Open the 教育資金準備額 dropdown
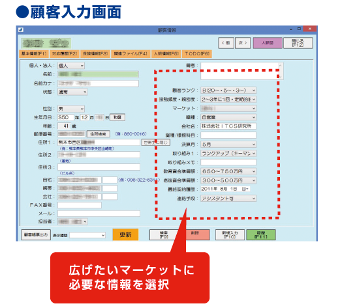 point(228,171)
